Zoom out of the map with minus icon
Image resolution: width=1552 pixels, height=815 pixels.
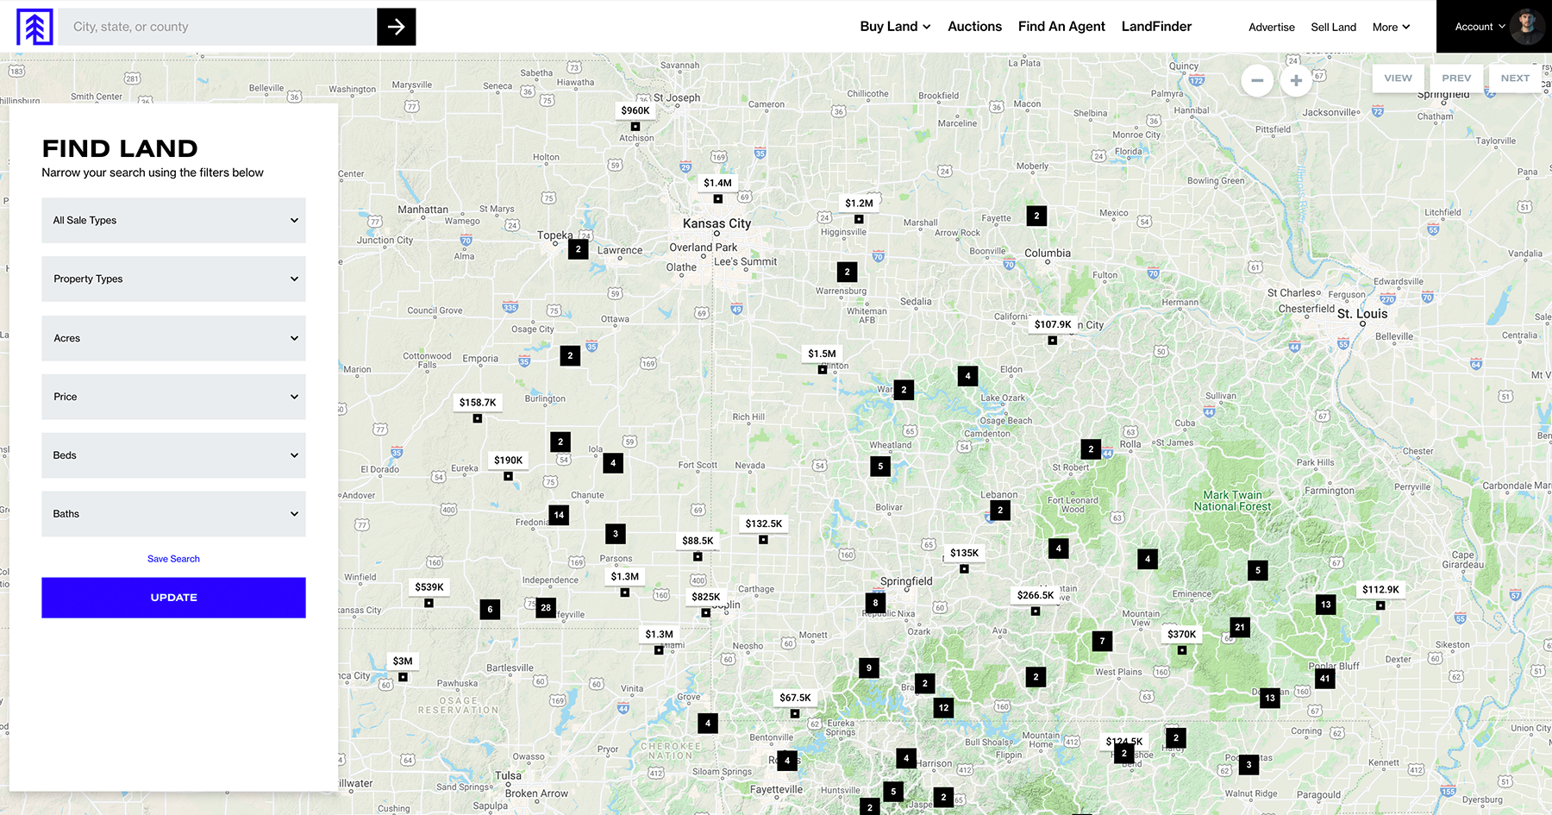click(x=1257, y=80)
